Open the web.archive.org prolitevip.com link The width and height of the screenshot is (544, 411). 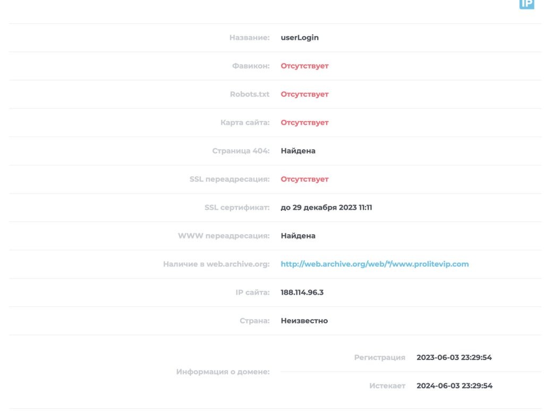375,264
